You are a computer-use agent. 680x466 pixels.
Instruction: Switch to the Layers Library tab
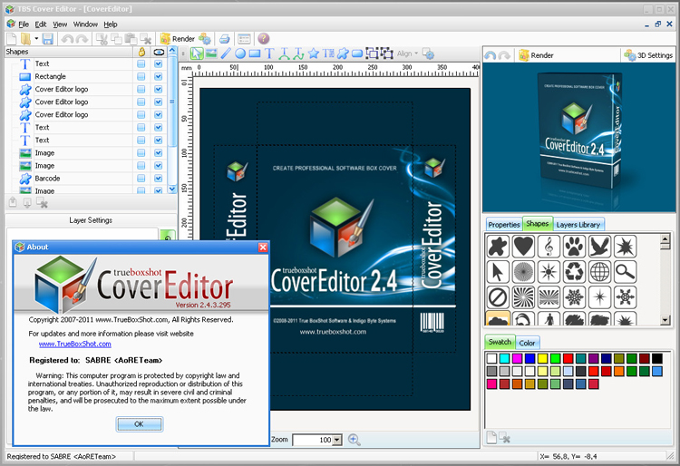(x=578, y=224)
